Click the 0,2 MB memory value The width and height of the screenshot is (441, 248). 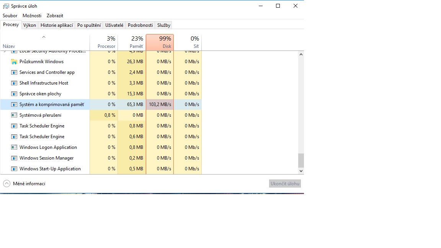[x=136, y=158]
